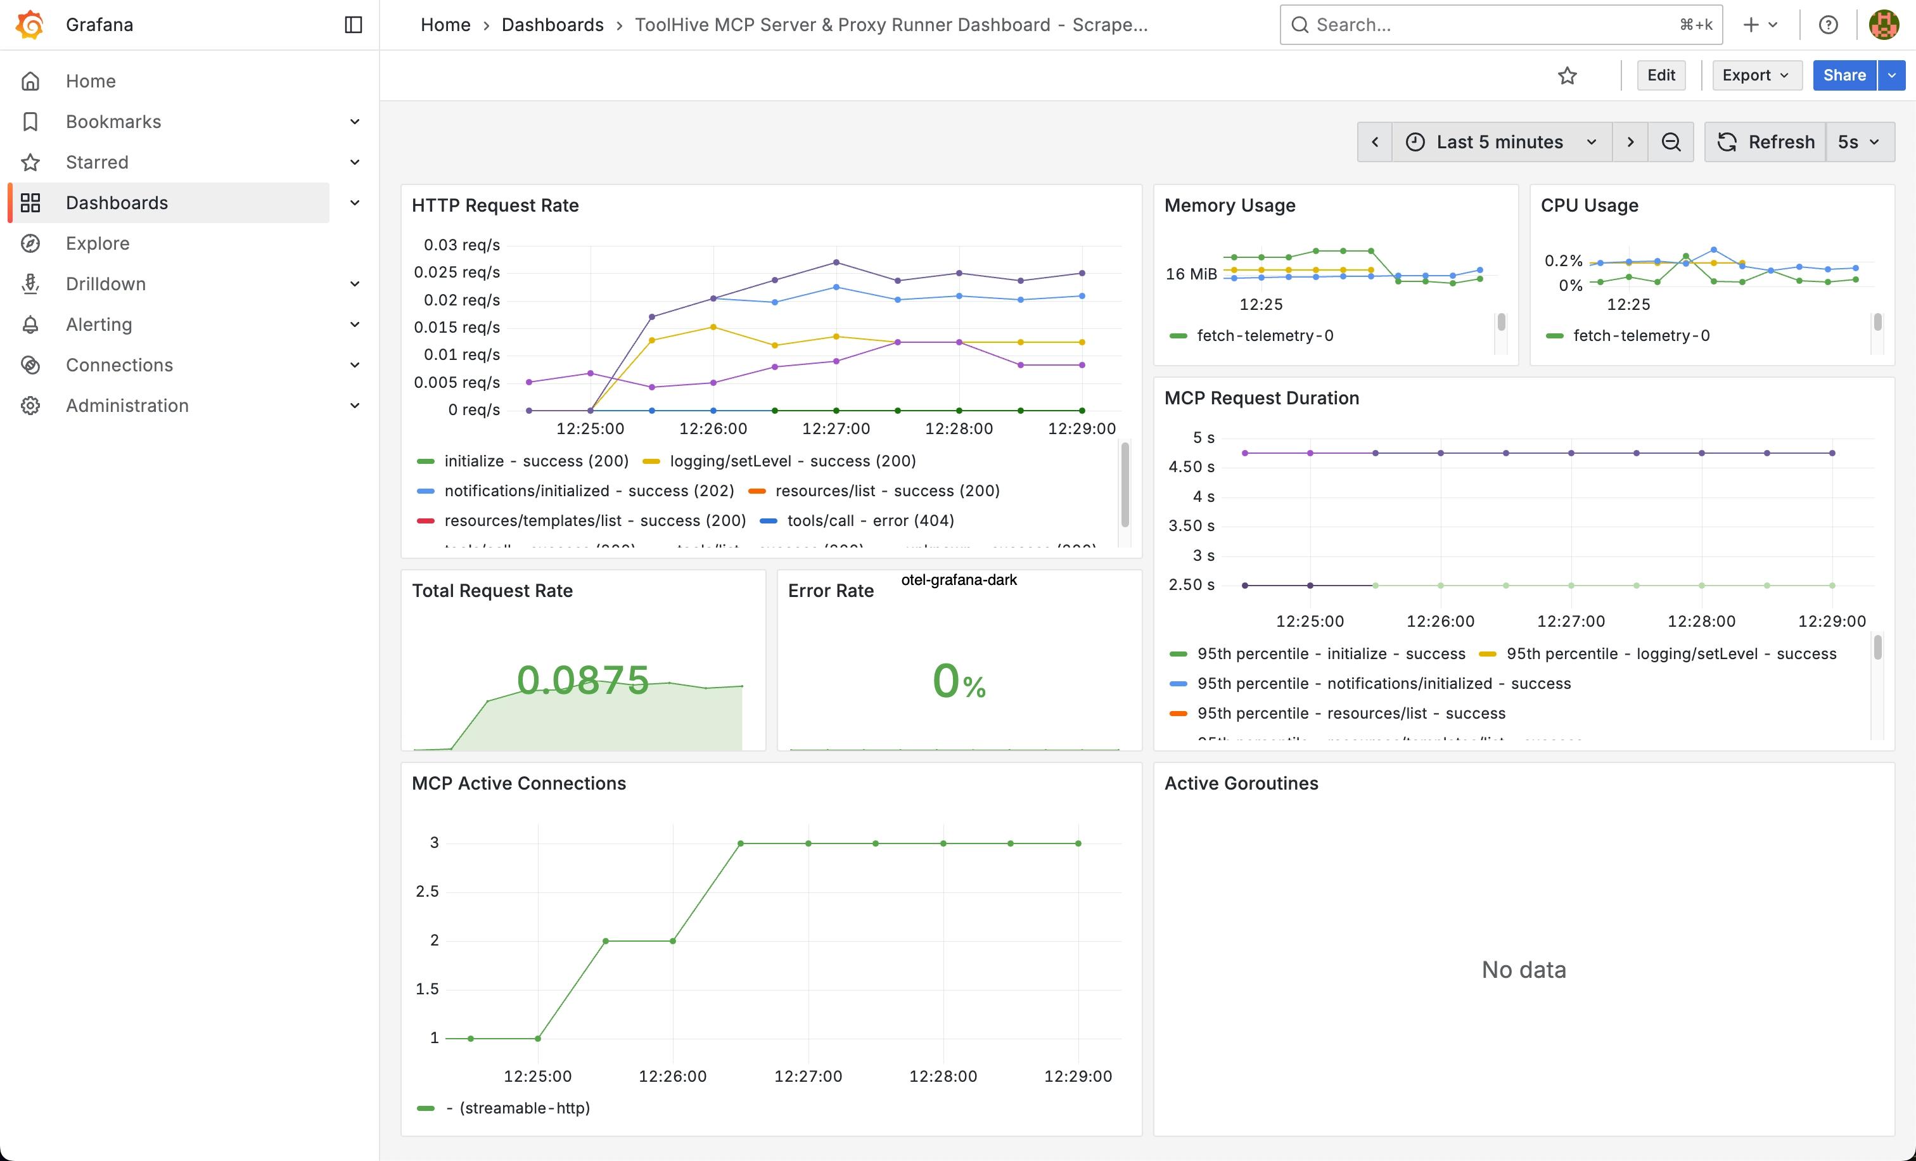
Task: Hide the initialize - success (200) series
Action: tap(536, 460)
